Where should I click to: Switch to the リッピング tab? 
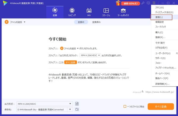point(72,12)
